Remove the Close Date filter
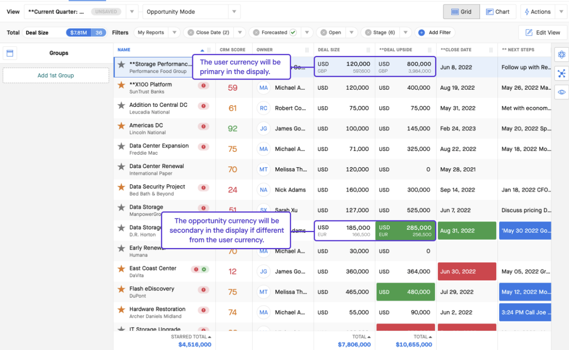The height and width of the screenshot is (350, 569). tap(191, 33)
